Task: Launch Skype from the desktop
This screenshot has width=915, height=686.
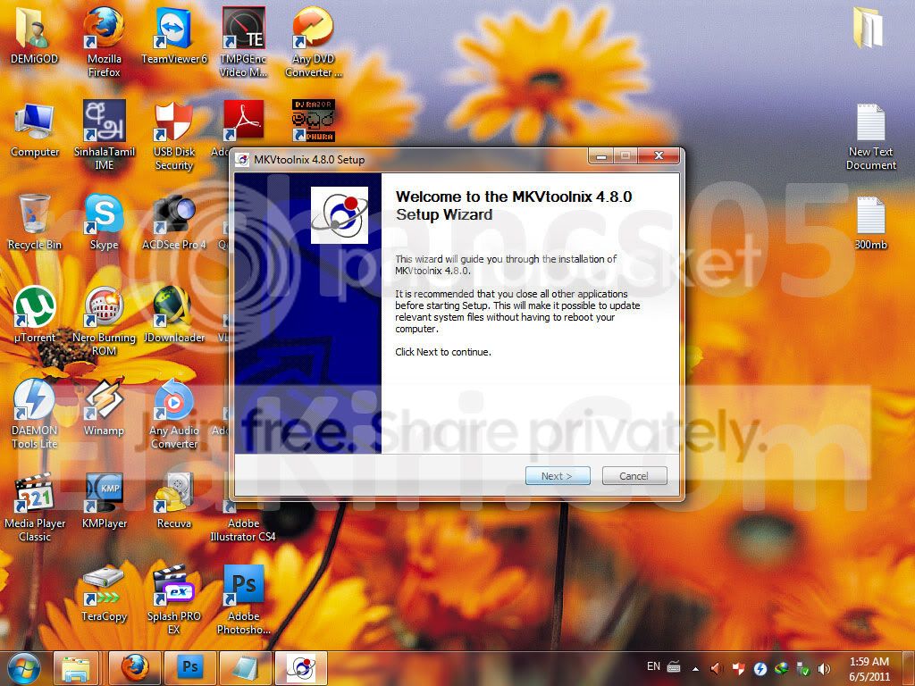Action: click(x=104, y=222)
